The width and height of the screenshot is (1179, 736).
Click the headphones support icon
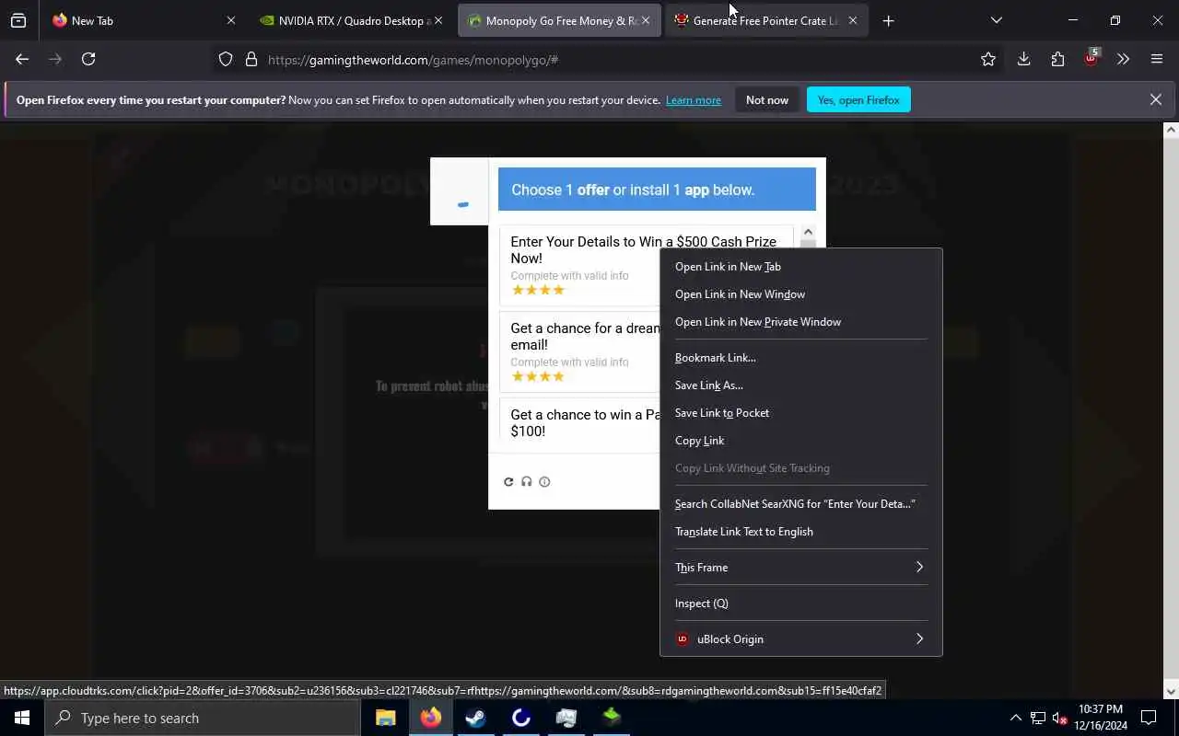click(x=527, y=481)
